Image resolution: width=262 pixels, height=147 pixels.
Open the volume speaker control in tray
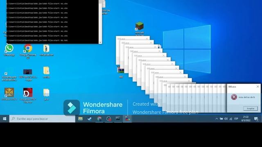[226, 119]
